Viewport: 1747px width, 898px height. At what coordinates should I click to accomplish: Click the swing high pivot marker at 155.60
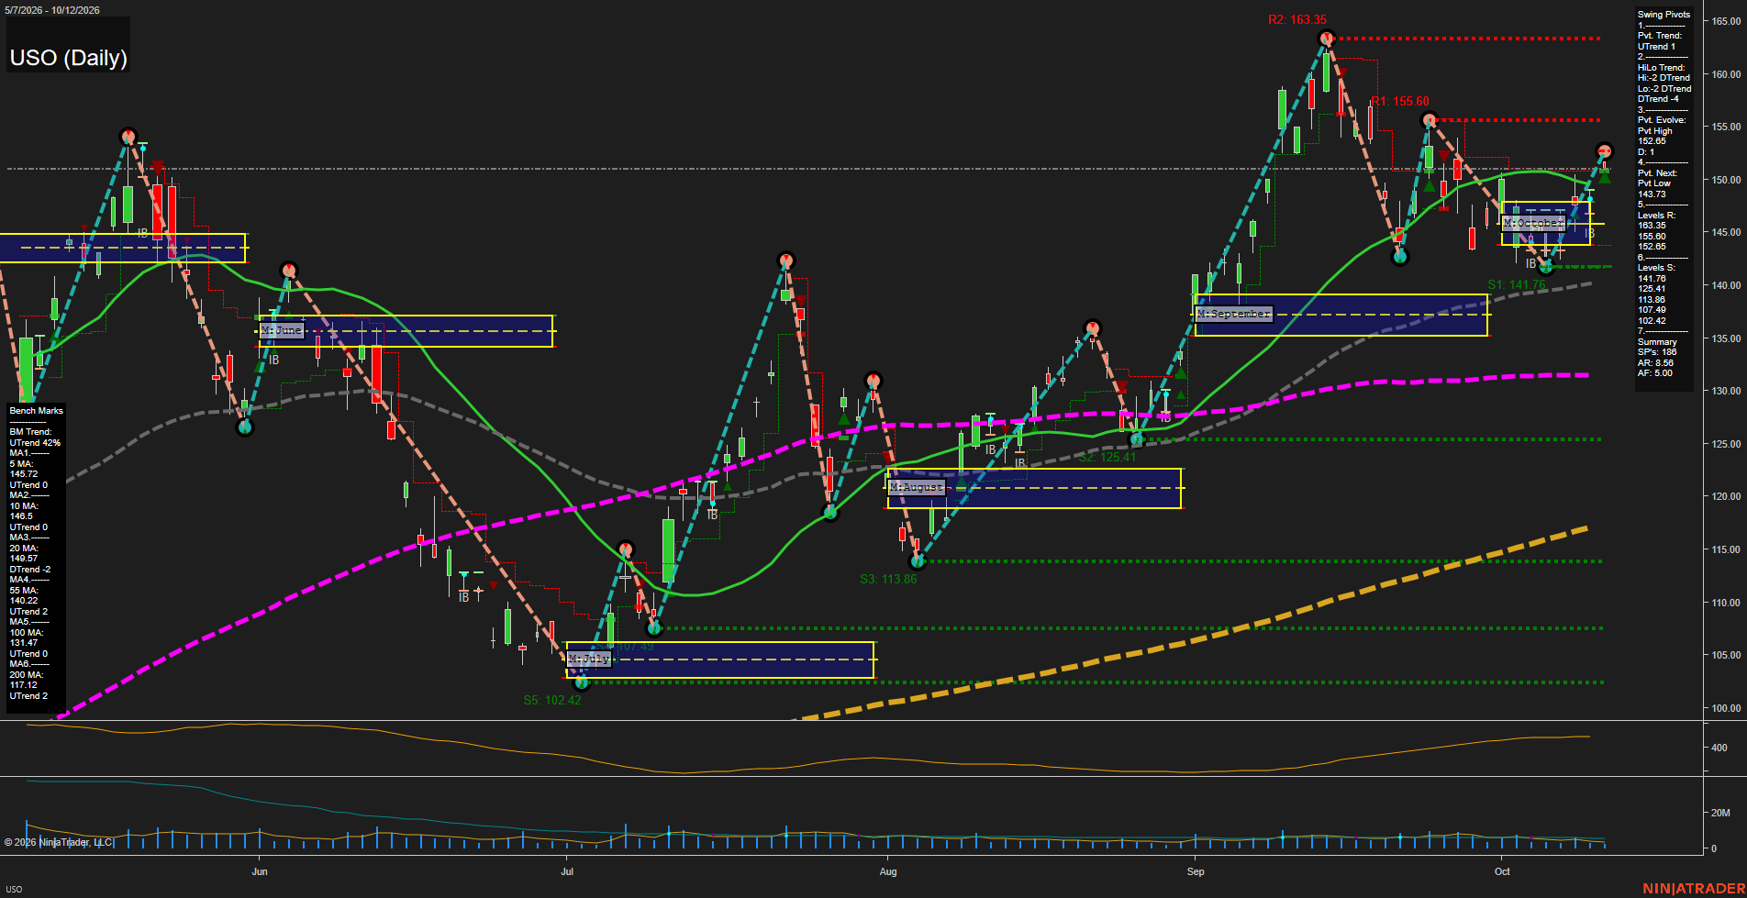coord(1429,120)
